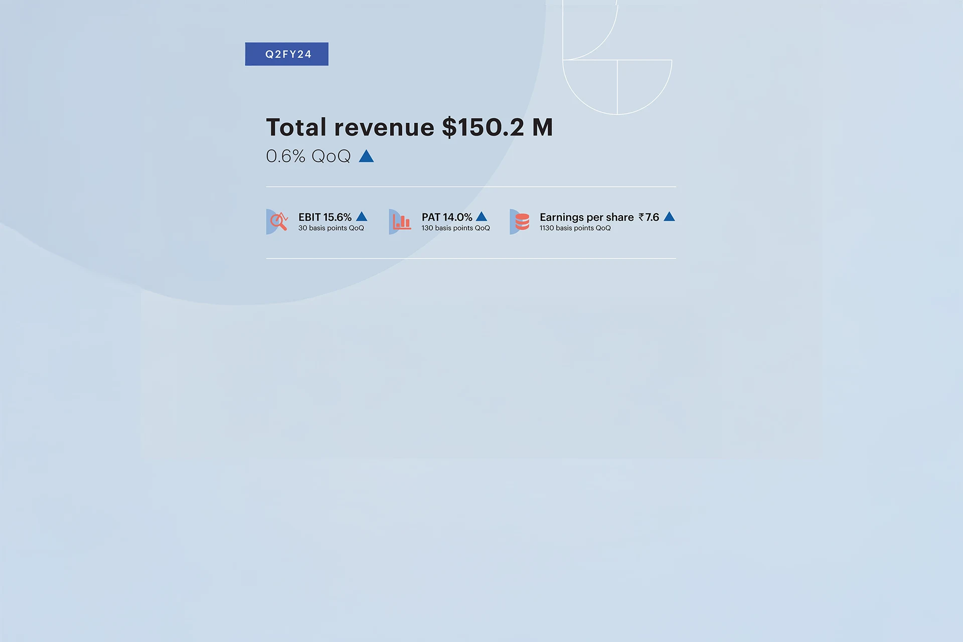Viewport: 963px width, 642px height.
Task: Click the up triangle beside ₹7.6
Action: point(669,217)
